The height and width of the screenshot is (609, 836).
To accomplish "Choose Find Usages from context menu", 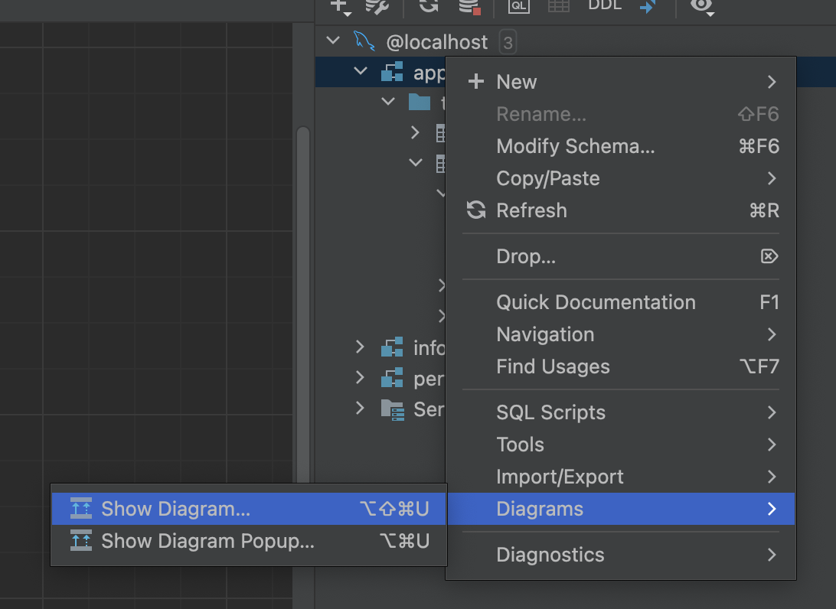I will [x=621, y=366].
